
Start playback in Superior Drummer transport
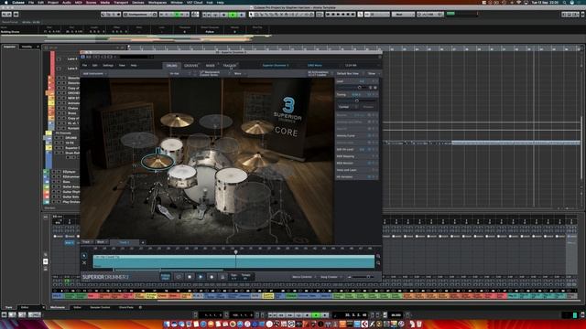(x=201, y=277)
